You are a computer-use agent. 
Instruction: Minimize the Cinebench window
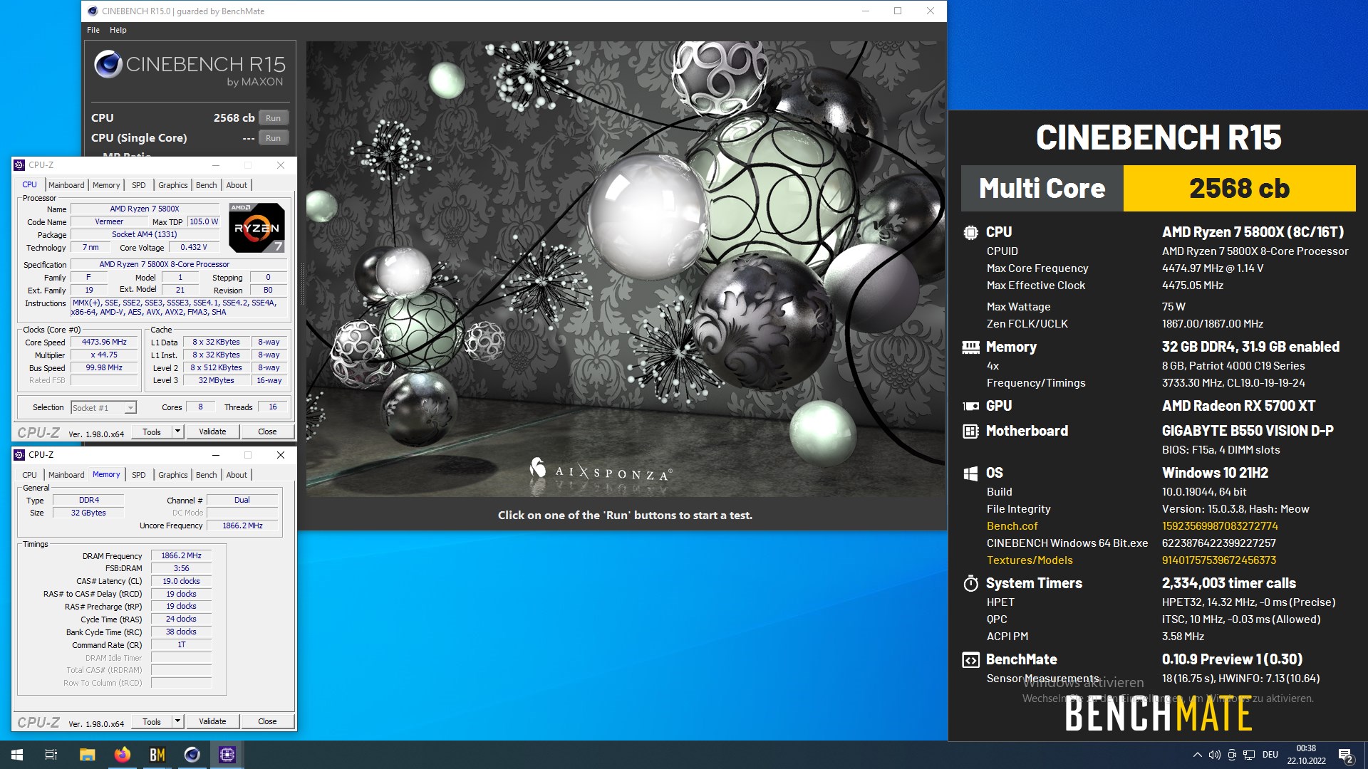[866, 11]
